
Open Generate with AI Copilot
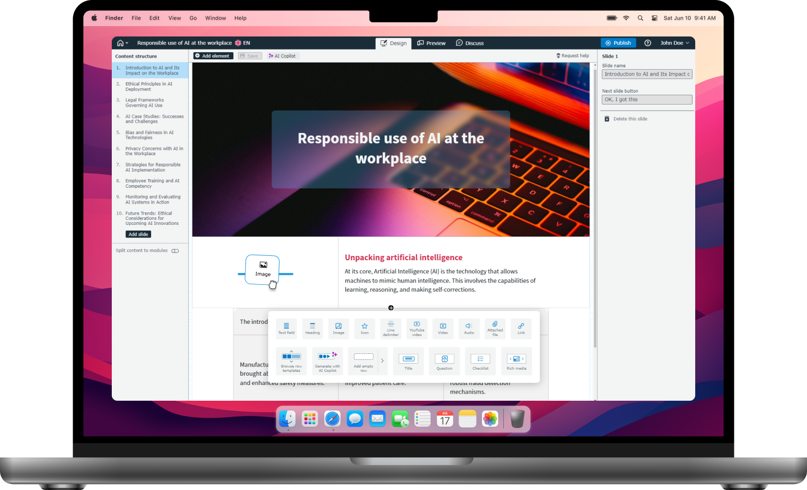327,361
